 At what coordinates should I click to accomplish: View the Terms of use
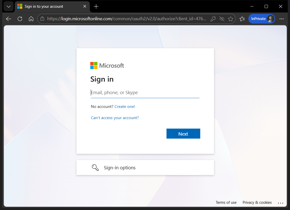[x=226, y=202]
